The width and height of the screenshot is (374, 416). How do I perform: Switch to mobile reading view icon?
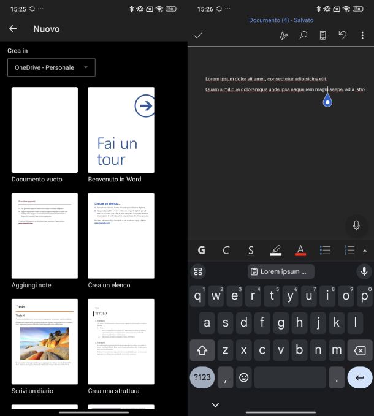click(322, 36)
